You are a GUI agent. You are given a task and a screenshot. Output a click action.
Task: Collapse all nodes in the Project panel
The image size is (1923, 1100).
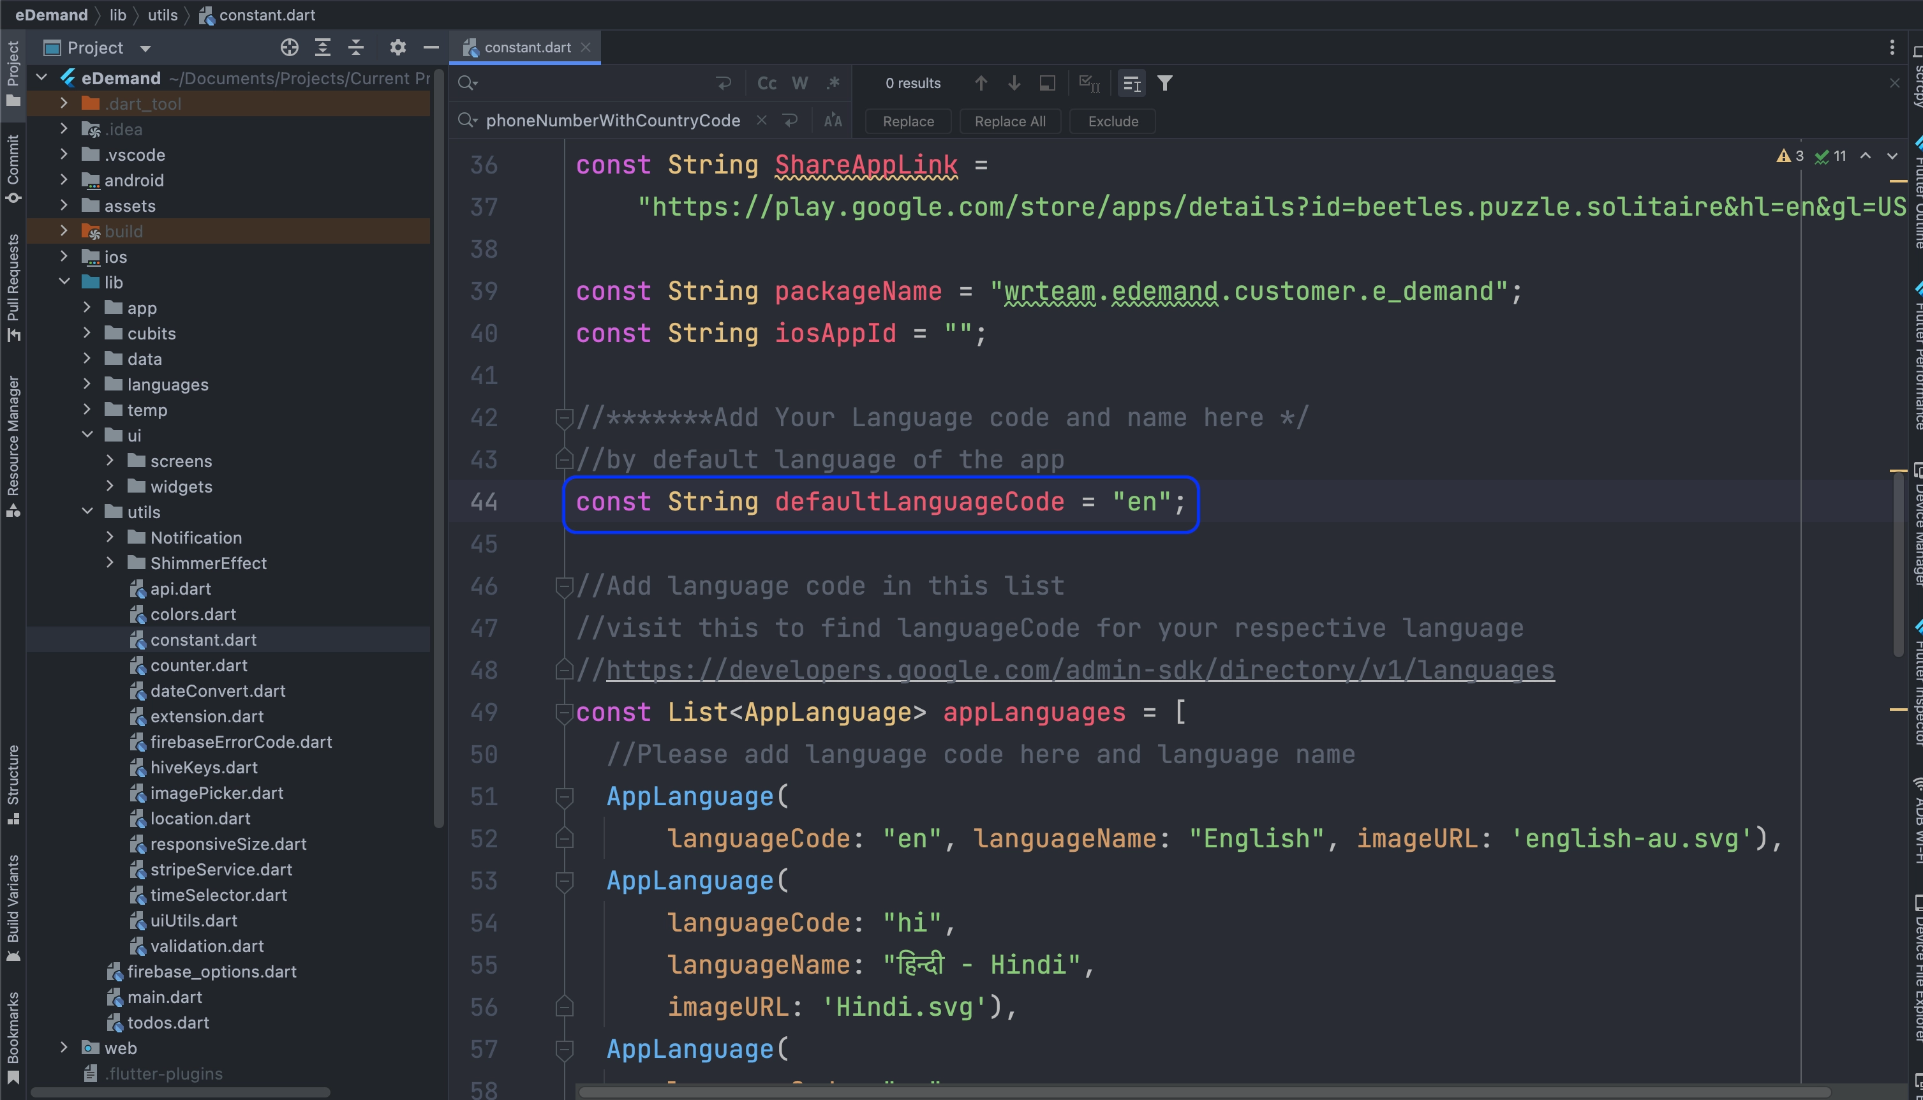357,48
